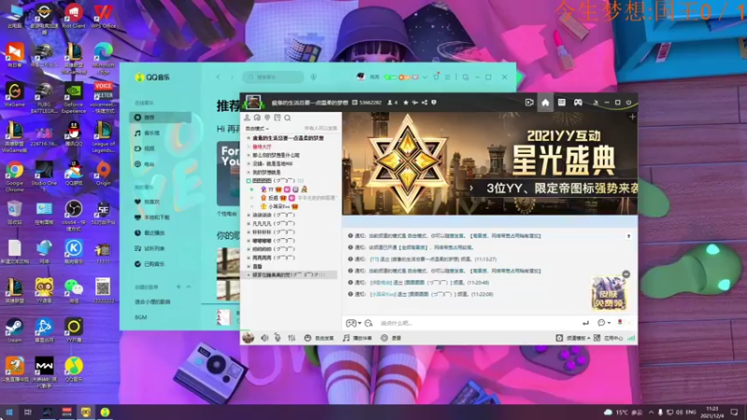The image size is (747, 420).
Task: Click the YY channel search magnifier icon
Action: 288,118
